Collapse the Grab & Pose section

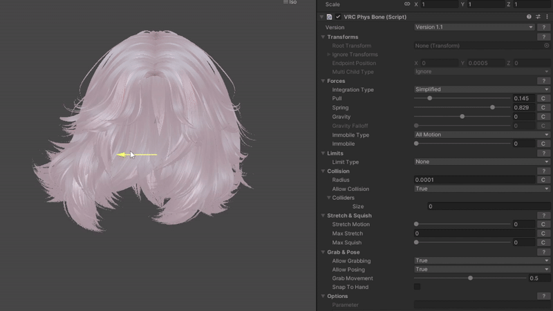click(323, 252)
